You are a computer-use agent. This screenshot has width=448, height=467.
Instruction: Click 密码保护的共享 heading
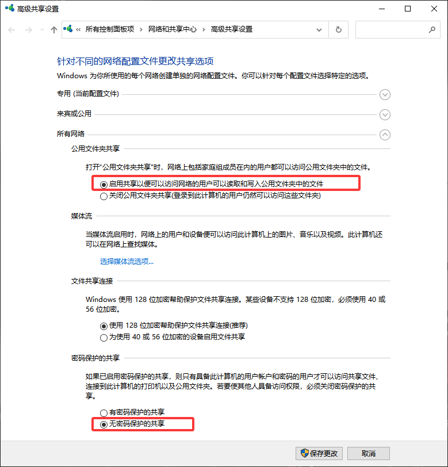tap(95, 358)
